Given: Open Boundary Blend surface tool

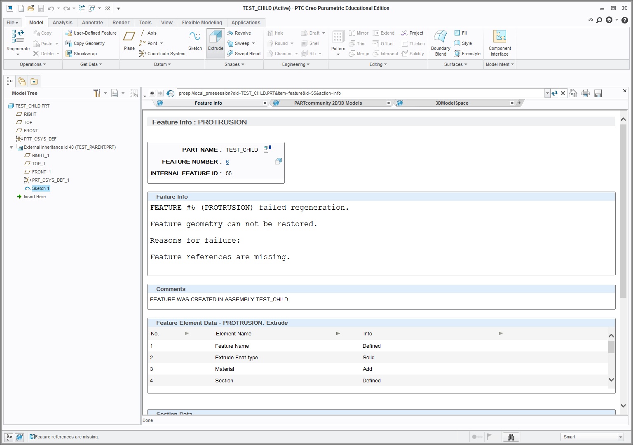Looking at the screenshot, I should coord(441,43).
